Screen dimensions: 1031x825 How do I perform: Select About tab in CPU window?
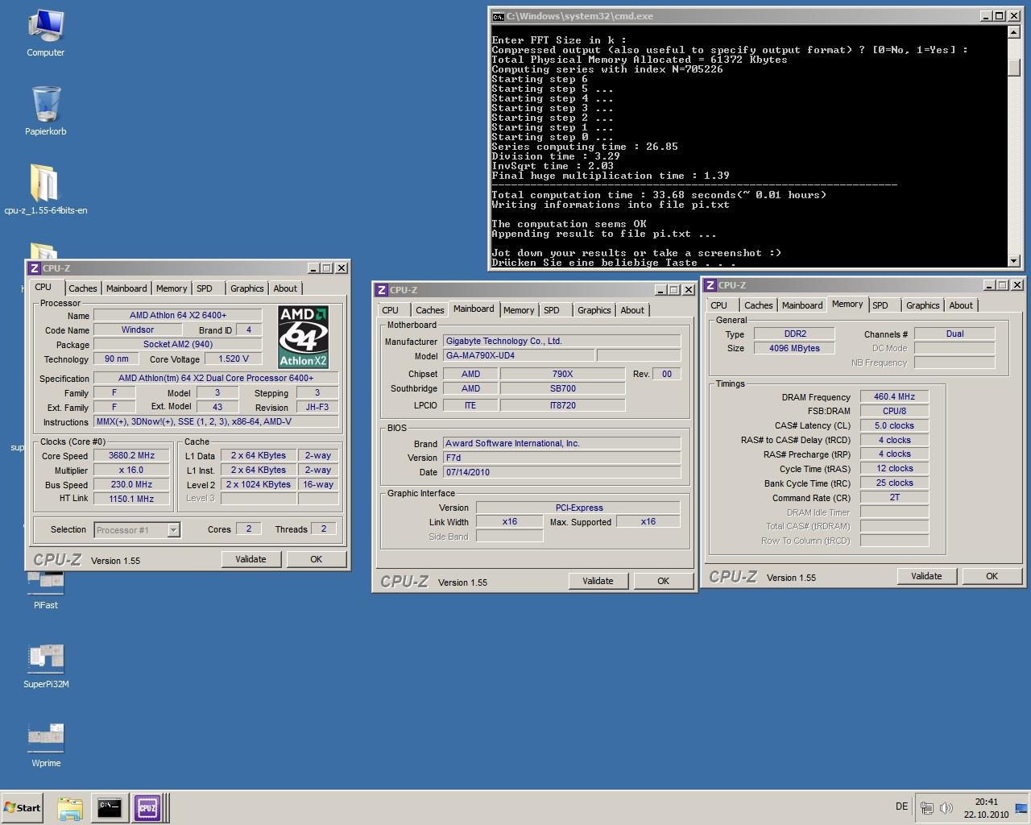pos(285,288)
